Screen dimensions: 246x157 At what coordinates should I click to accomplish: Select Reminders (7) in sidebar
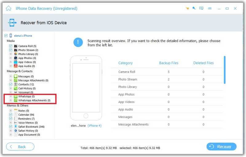[x=26, y=119]
